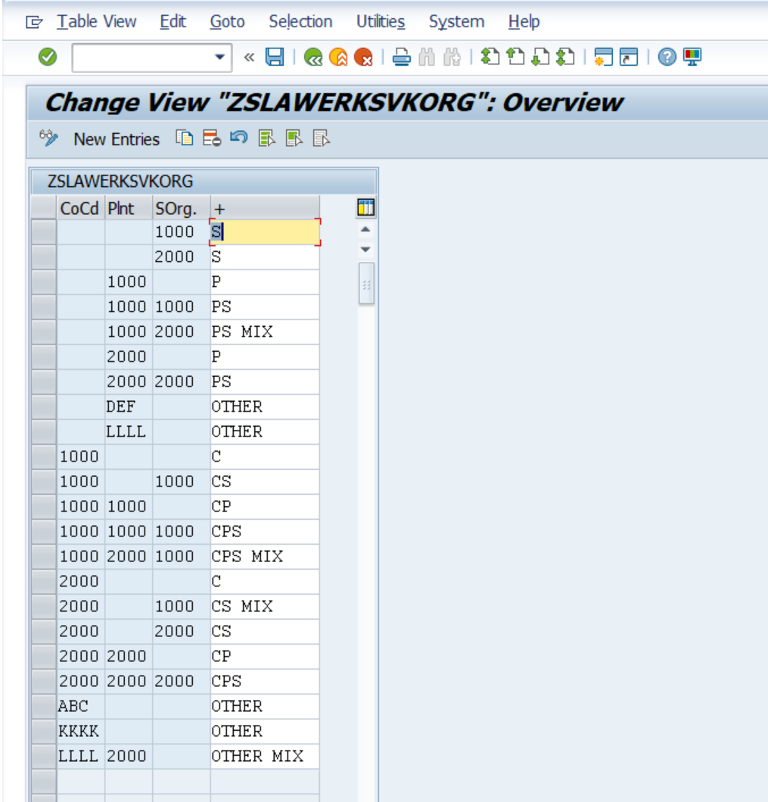Click the Copy As icon
768x802 pixels.
tap(184, 138)
